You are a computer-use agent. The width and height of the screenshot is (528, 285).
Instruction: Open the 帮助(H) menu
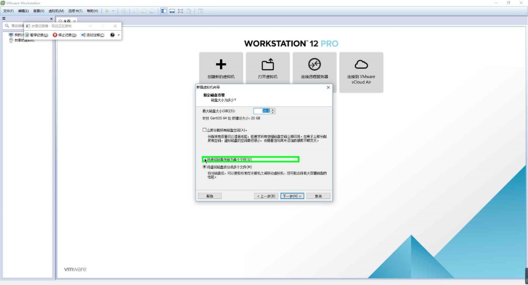tap(92, 11)
